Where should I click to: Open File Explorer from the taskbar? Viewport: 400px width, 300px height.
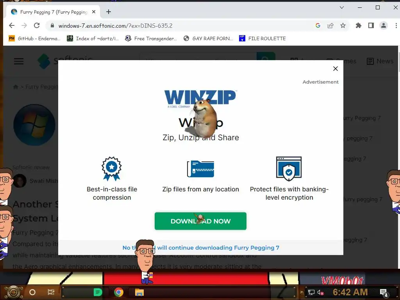139,292
